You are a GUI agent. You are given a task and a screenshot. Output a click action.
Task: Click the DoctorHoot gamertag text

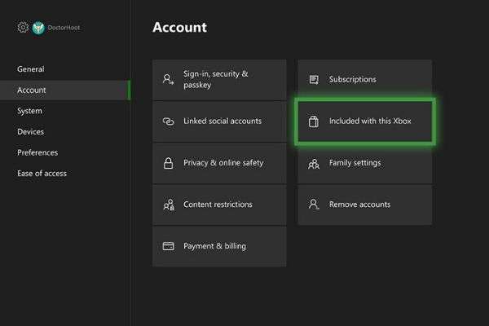tap(64, 28)
